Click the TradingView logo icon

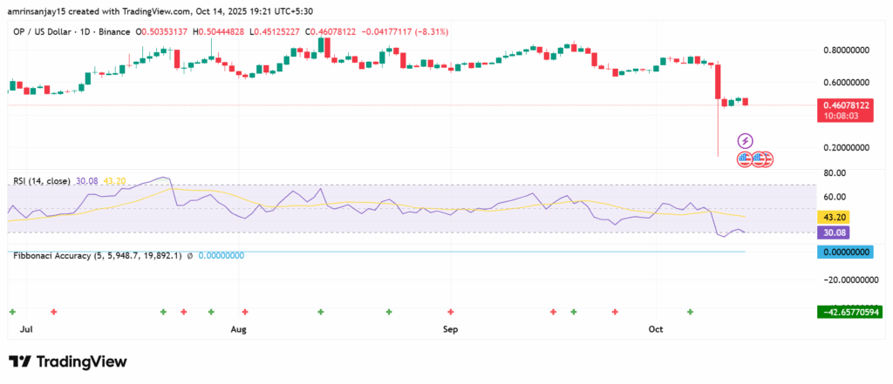pos(20,361)
